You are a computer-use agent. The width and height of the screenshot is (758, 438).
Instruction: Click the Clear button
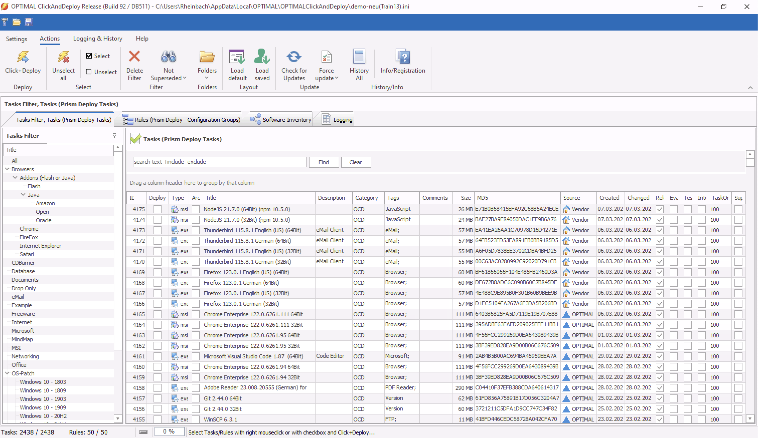(356, 162)
